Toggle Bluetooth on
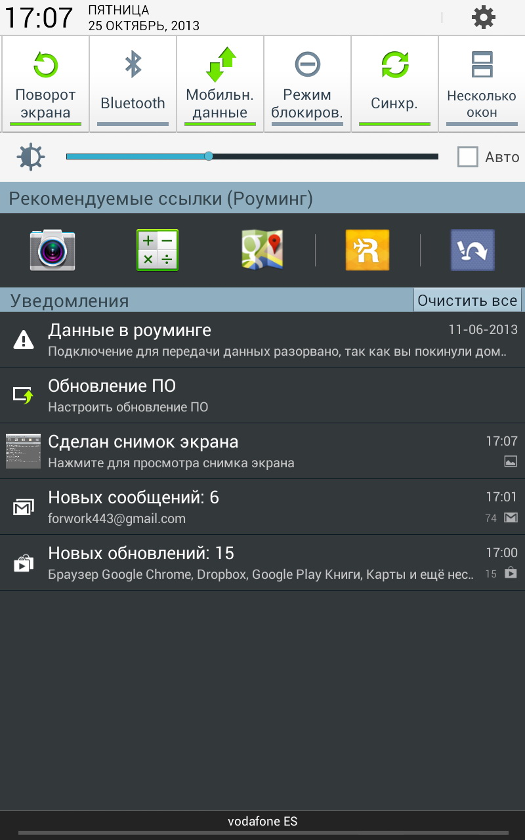The height and width of the screenshot is (840, 525). pos(133,84)
